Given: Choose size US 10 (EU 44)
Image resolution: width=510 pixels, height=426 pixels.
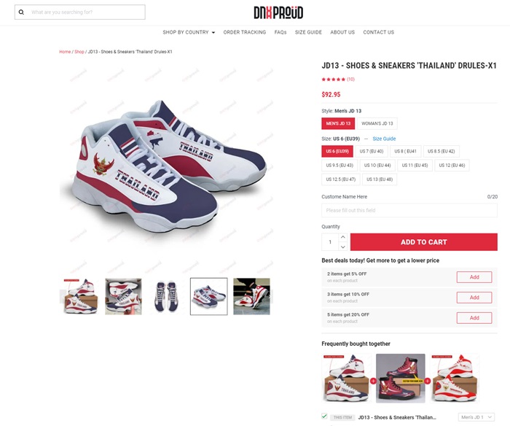Looking at the screenshot, I should tap(377, 165).
